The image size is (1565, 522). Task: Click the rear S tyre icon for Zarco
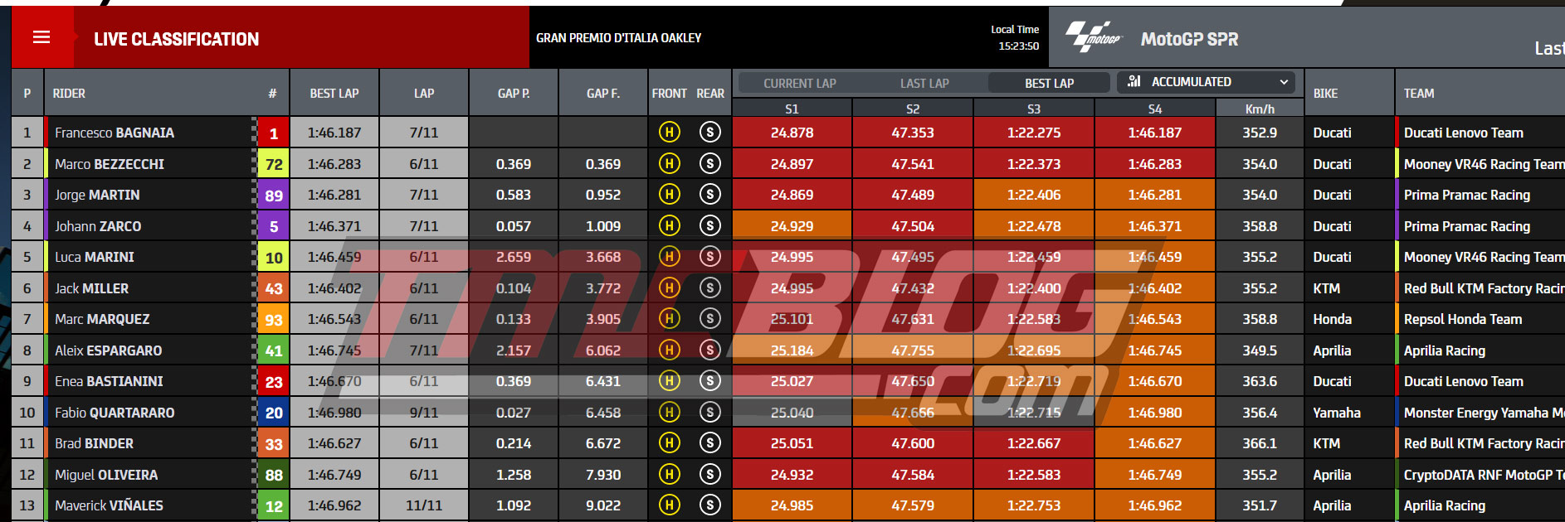point(709,226)
